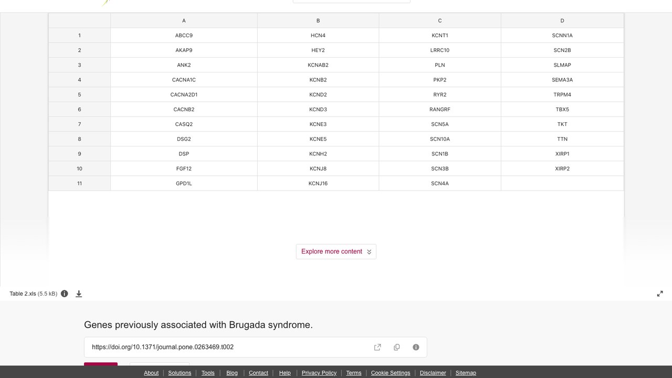The height and width of the screenshot is (378, 672).
Task: Go to the Solutions footer link
Action: [180, 373]
